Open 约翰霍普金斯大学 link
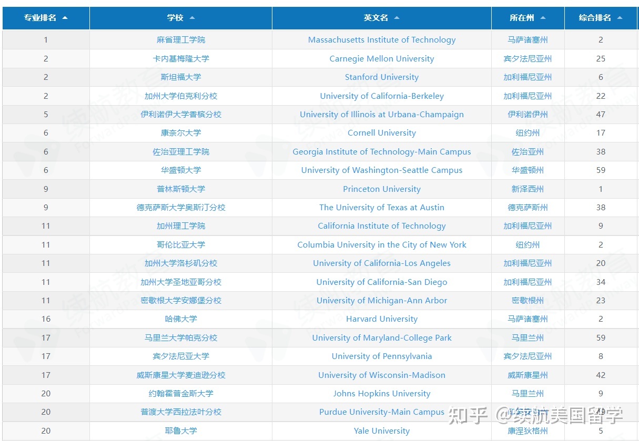639x441 pixels. click(181, 394)
